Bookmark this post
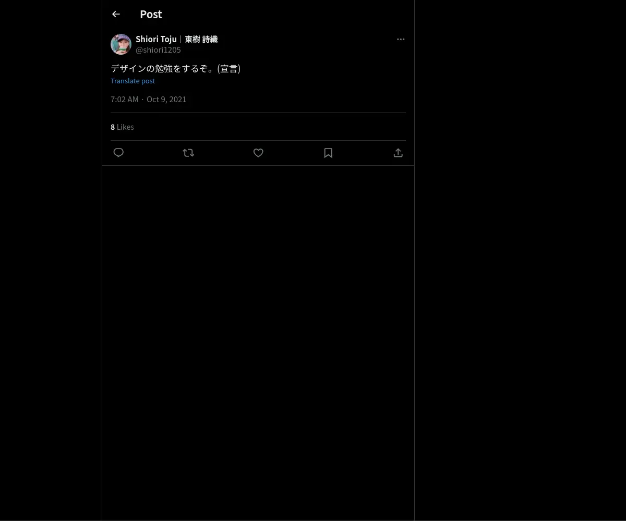The width and height of the screenshot is (626, 521). point(328,153)
